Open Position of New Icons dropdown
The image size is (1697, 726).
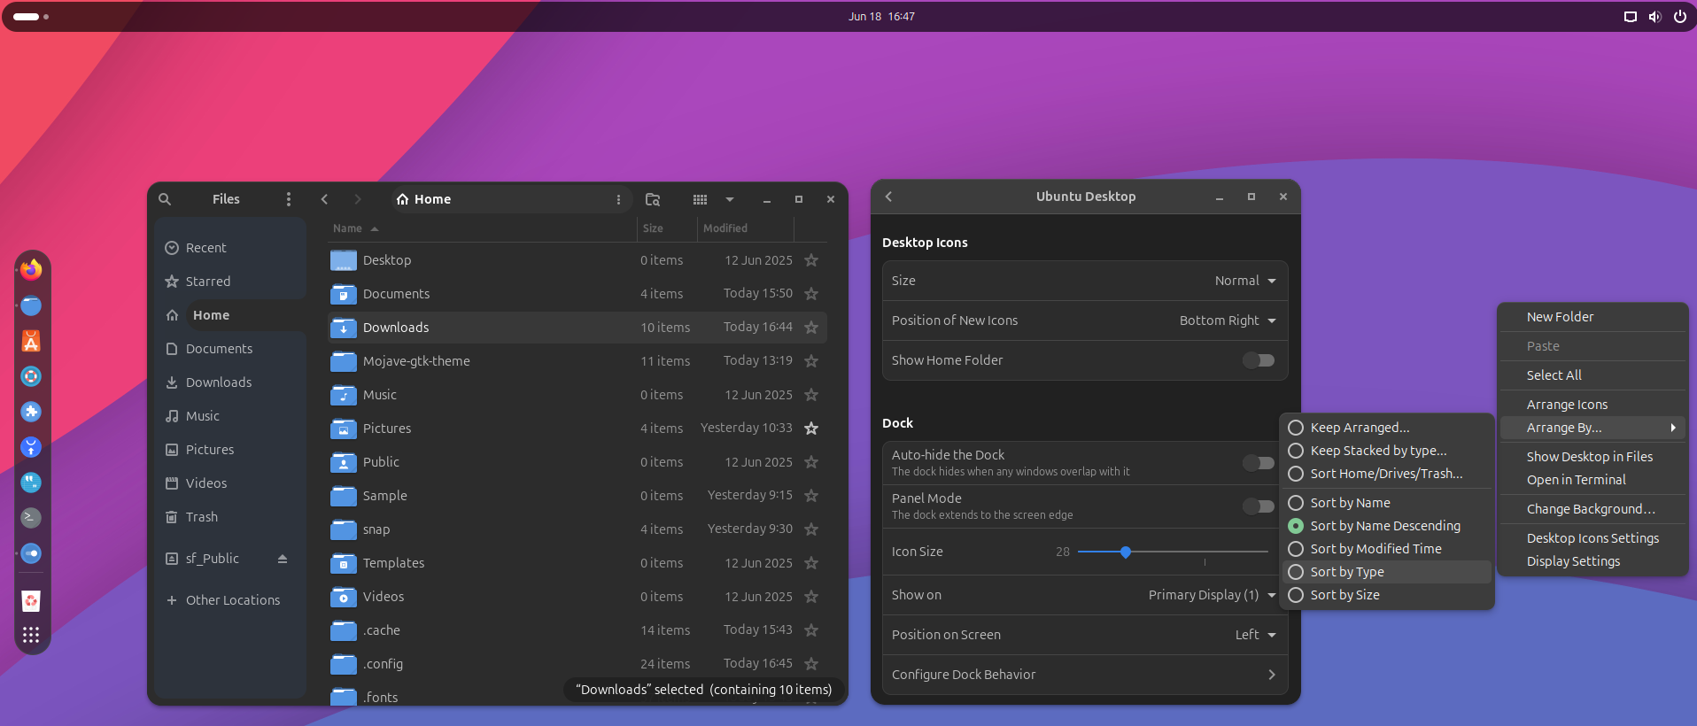pyautogui.click(x=1228, y=321)
